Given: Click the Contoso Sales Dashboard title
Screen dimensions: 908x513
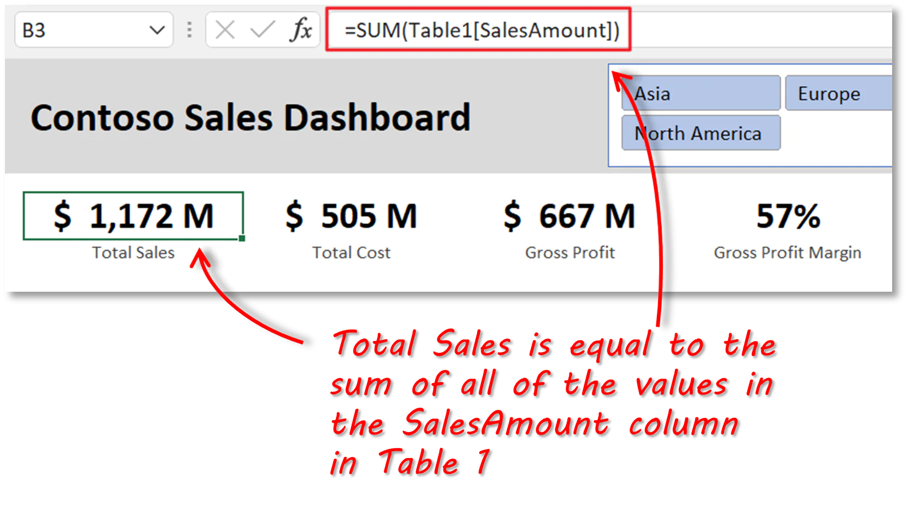Looking at the screenshot, I should [x=251, y=117].
